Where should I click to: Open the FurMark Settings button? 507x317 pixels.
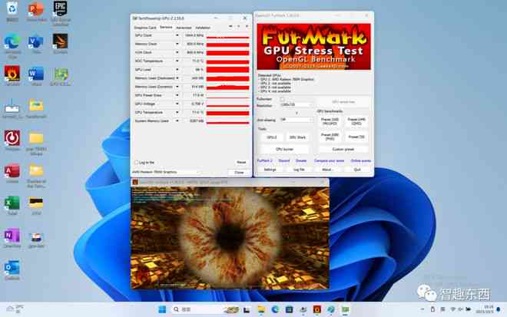(x=270, y=170)
